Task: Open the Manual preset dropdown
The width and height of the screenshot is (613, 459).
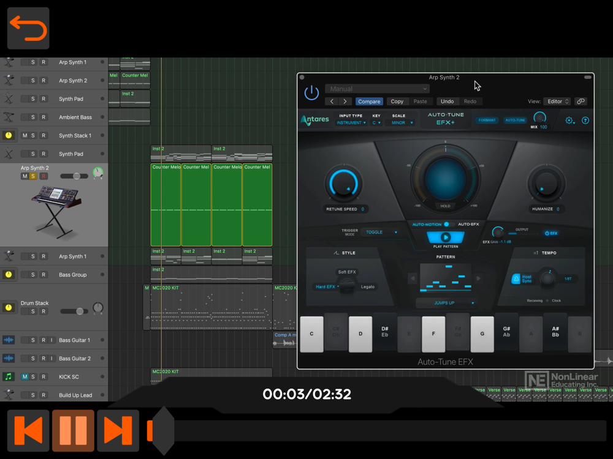Action: [x=377, y=89]
